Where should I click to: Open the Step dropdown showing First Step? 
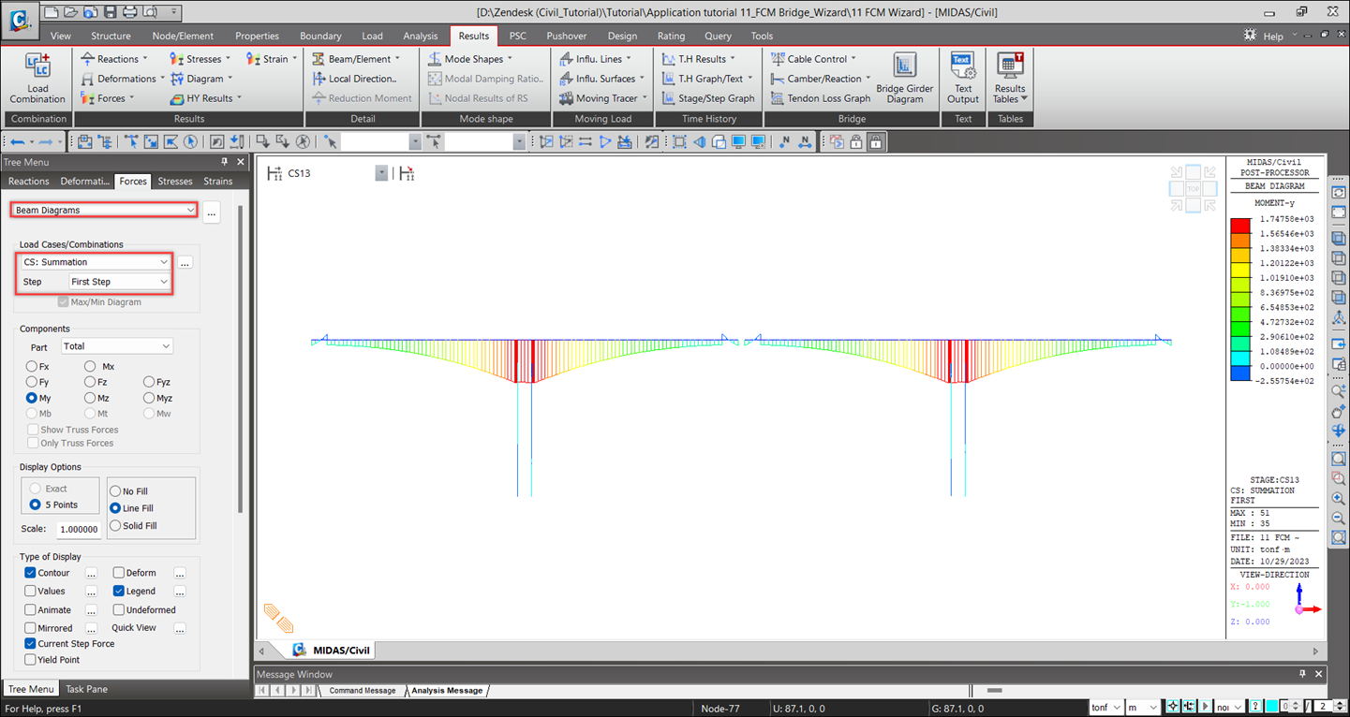[x=119, y=282]
